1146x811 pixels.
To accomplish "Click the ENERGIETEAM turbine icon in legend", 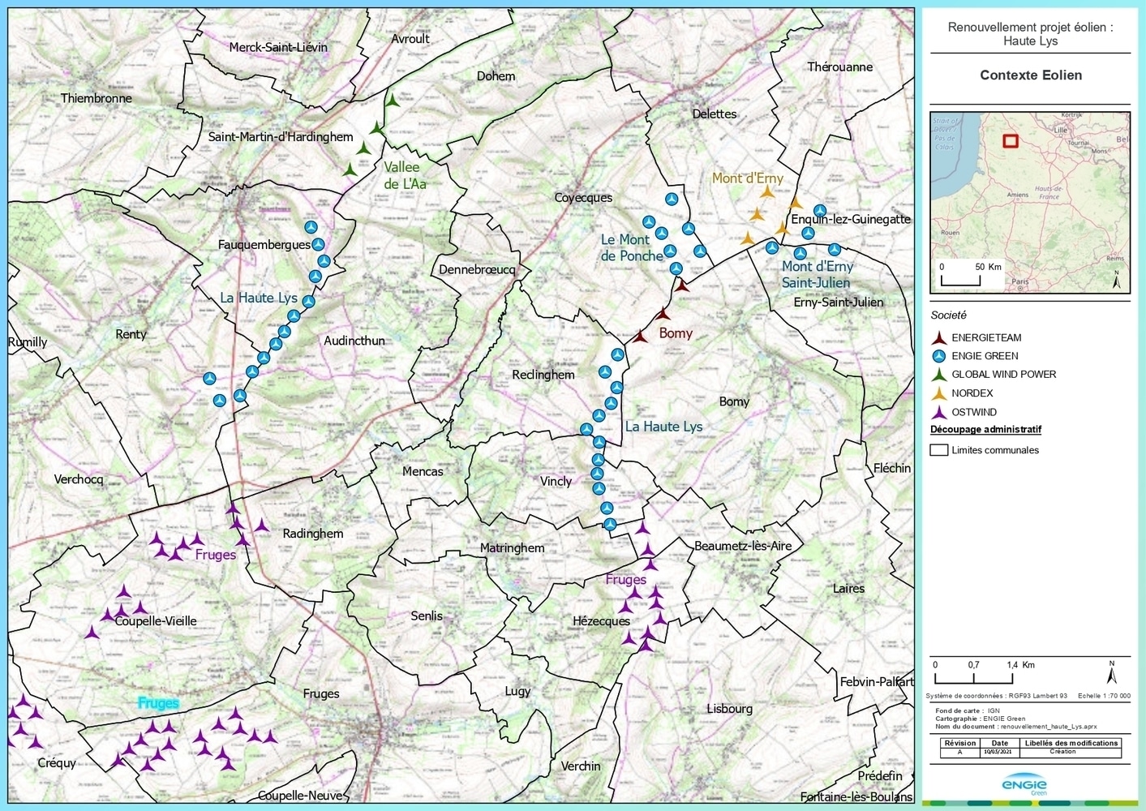I will pyautogui.click(x=939, y=338).
